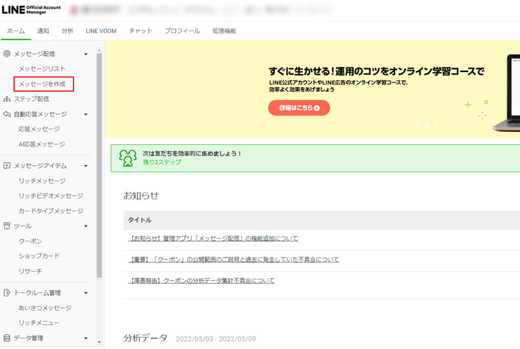The width and height of the screenshot is (520, 349).
Task: Click the 残り3ステップ link
Action: pyautogui.click(x=162, y=162)
